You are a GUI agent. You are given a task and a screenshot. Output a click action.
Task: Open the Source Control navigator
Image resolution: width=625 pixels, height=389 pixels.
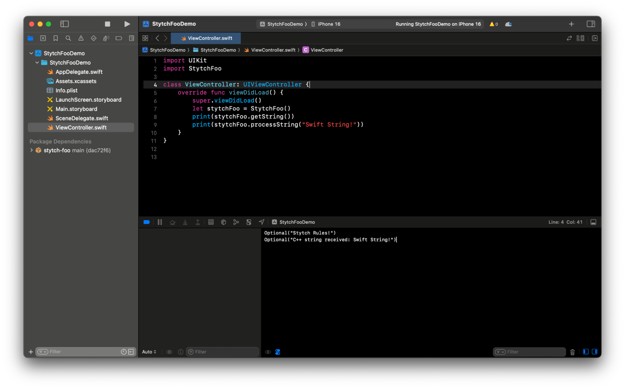click(x=43, y=38)
